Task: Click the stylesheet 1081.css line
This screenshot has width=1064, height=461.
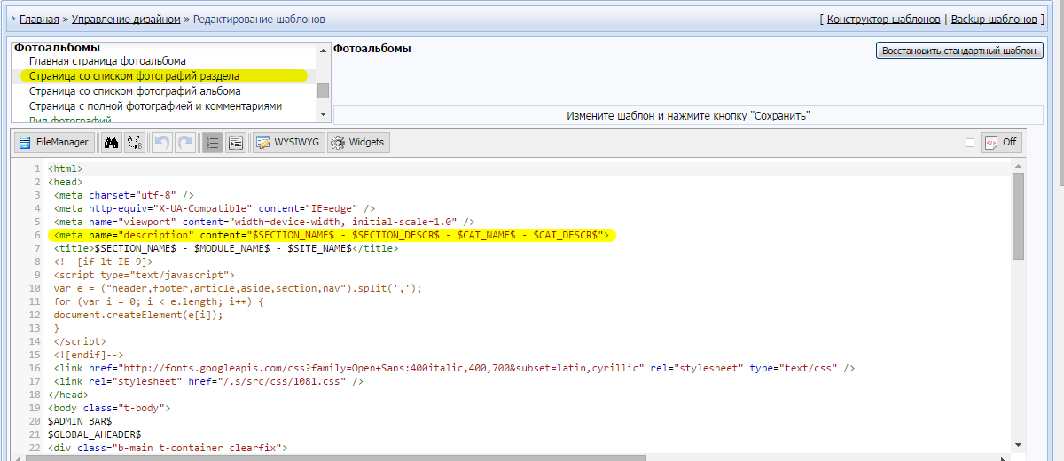Action: [208, 381]
